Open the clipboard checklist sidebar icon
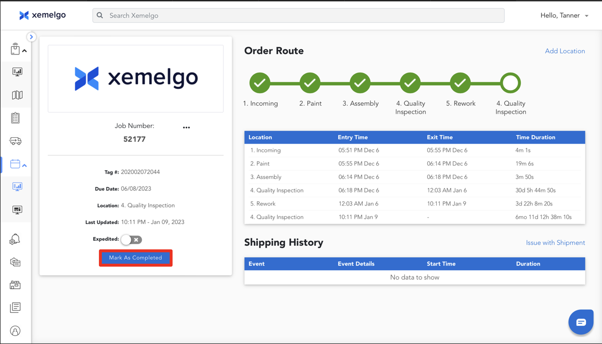Viewport: 602px width, 344px height. 15,118
